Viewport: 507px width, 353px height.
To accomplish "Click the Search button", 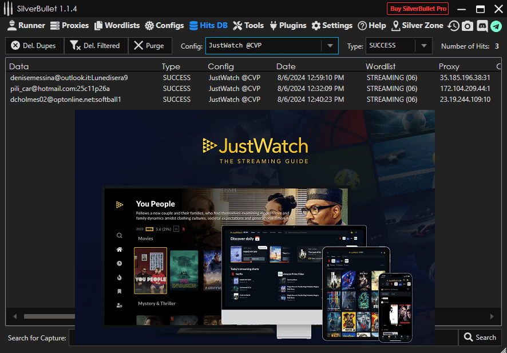I will click(480, 338).
